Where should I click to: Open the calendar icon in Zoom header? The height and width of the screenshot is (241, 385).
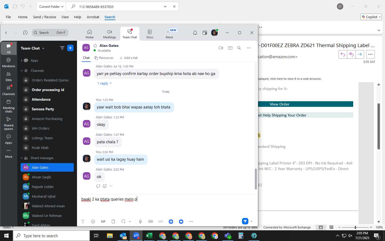(x=205, y=33)
